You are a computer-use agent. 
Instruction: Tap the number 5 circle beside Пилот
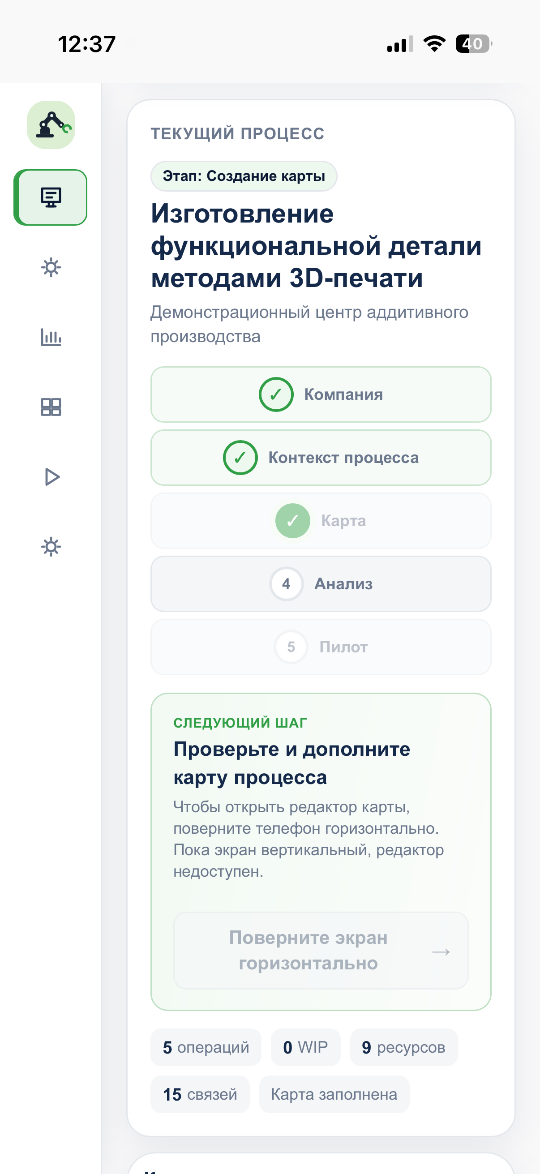coord(291,647)
